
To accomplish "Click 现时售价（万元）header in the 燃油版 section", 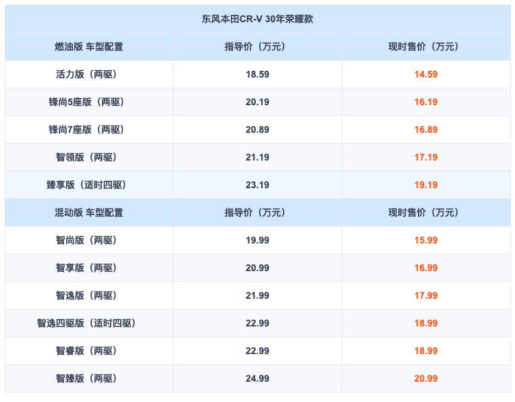I will [426, 47].
